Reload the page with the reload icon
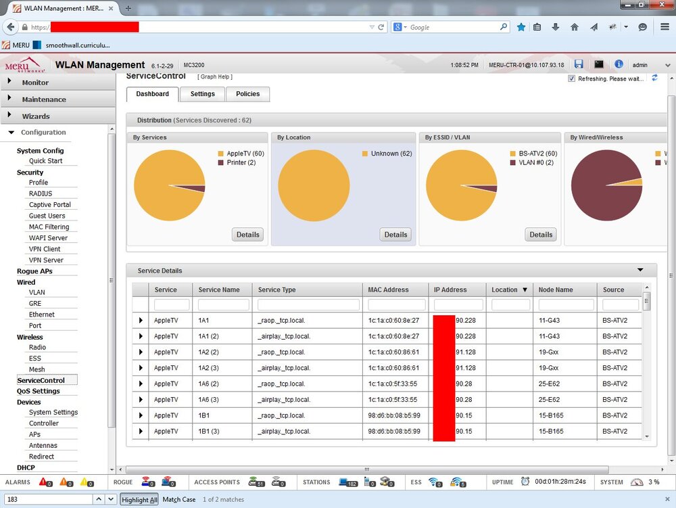 tap(381, 27)
